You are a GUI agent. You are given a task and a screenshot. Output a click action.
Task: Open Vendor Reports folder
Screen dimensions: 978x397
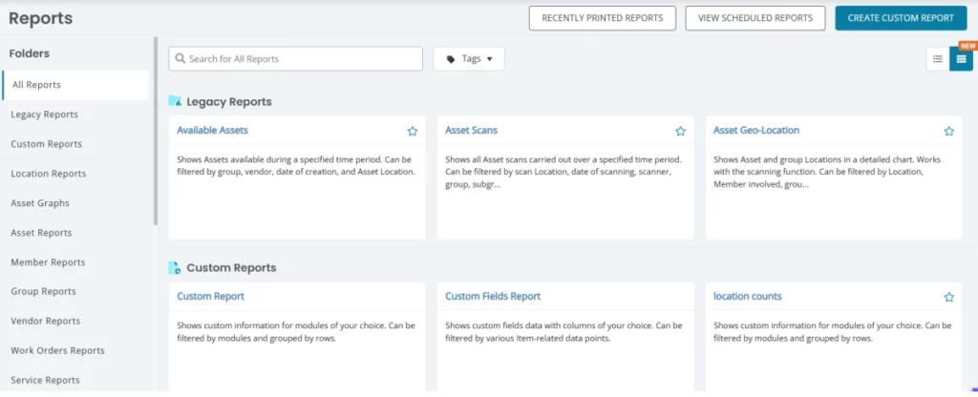click(x=46, y=321)
